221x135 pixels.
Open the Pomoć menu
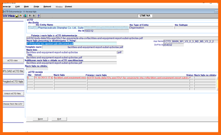(68, 6)
